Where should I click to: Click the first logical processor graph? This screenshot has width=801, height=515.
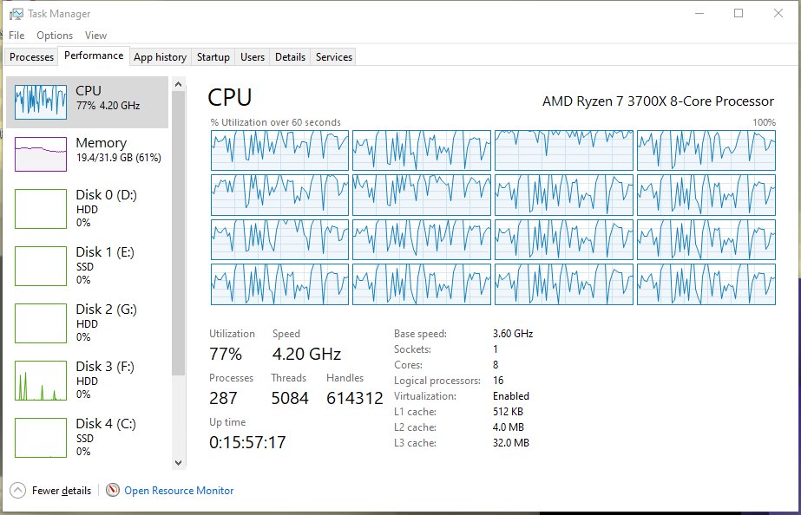pyautogui.click(x=279, y=150)
